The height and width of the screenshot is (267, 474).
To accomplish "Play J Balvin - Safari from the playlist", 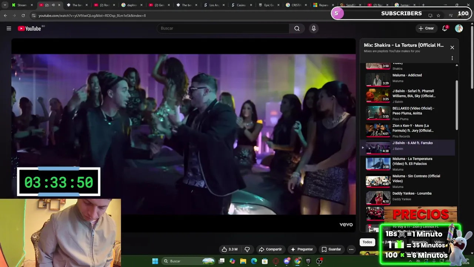I will point(407,96).
